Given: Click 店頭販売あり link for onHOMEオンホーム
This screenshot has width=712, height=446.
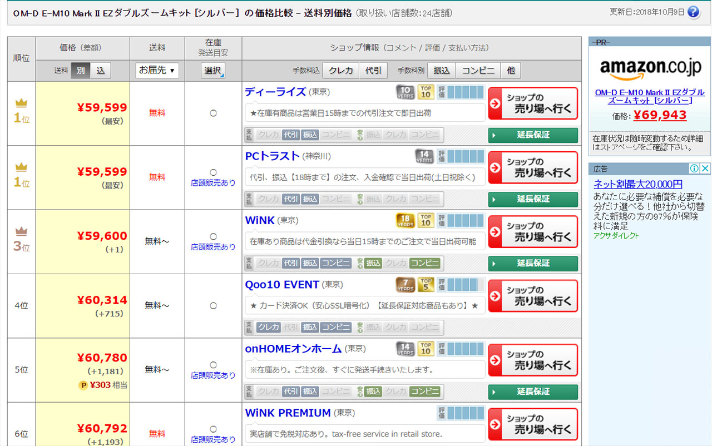Looking at the screenshot, I should click(213, 375).
